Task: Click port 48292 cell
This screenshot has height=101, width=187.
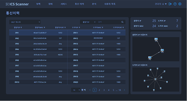Action: (x=60, y=55)
